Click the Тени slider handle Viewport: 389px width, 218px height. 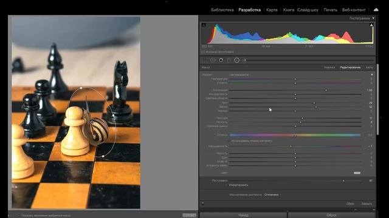tap(314, 103)
